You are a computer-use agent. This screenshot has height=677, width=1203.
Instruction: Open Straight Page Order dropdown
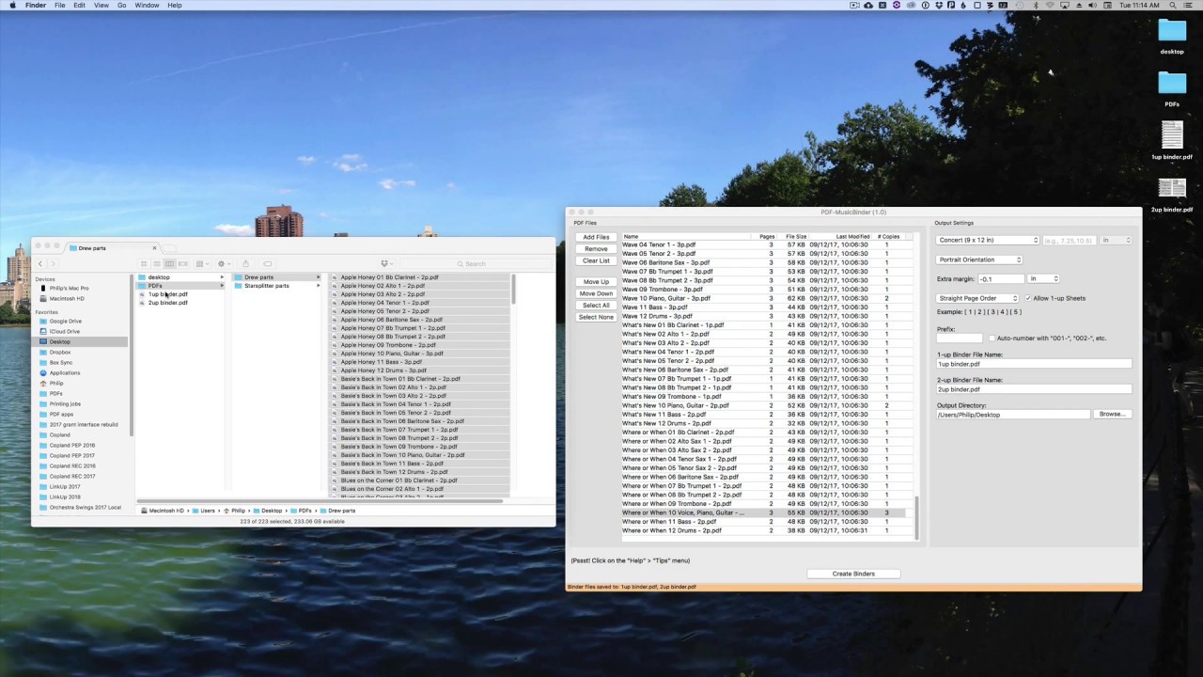click(x=977, y=299)
